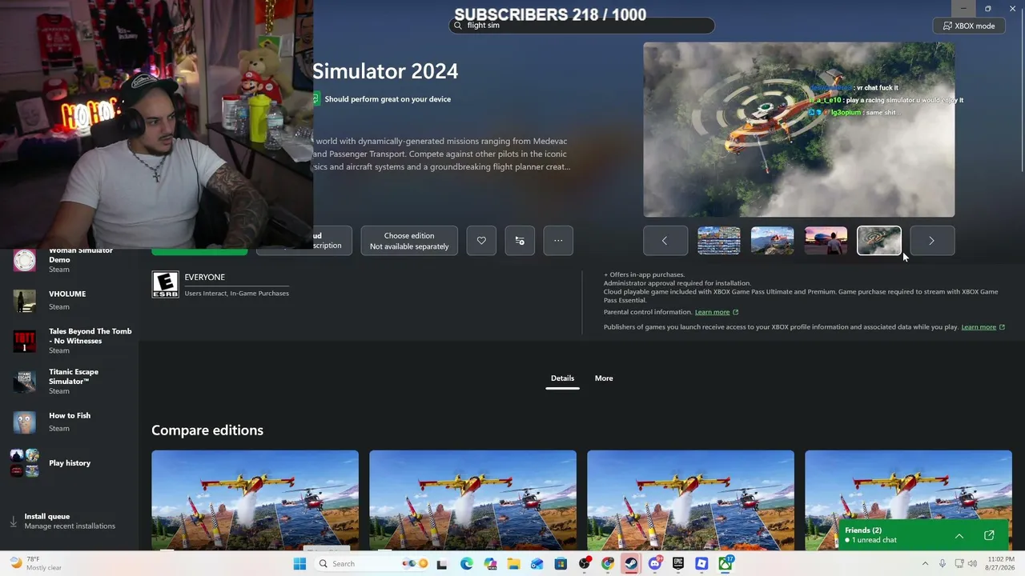Show previous screenshot with left arrow
1025x576 pixels.
pos(665,241)
